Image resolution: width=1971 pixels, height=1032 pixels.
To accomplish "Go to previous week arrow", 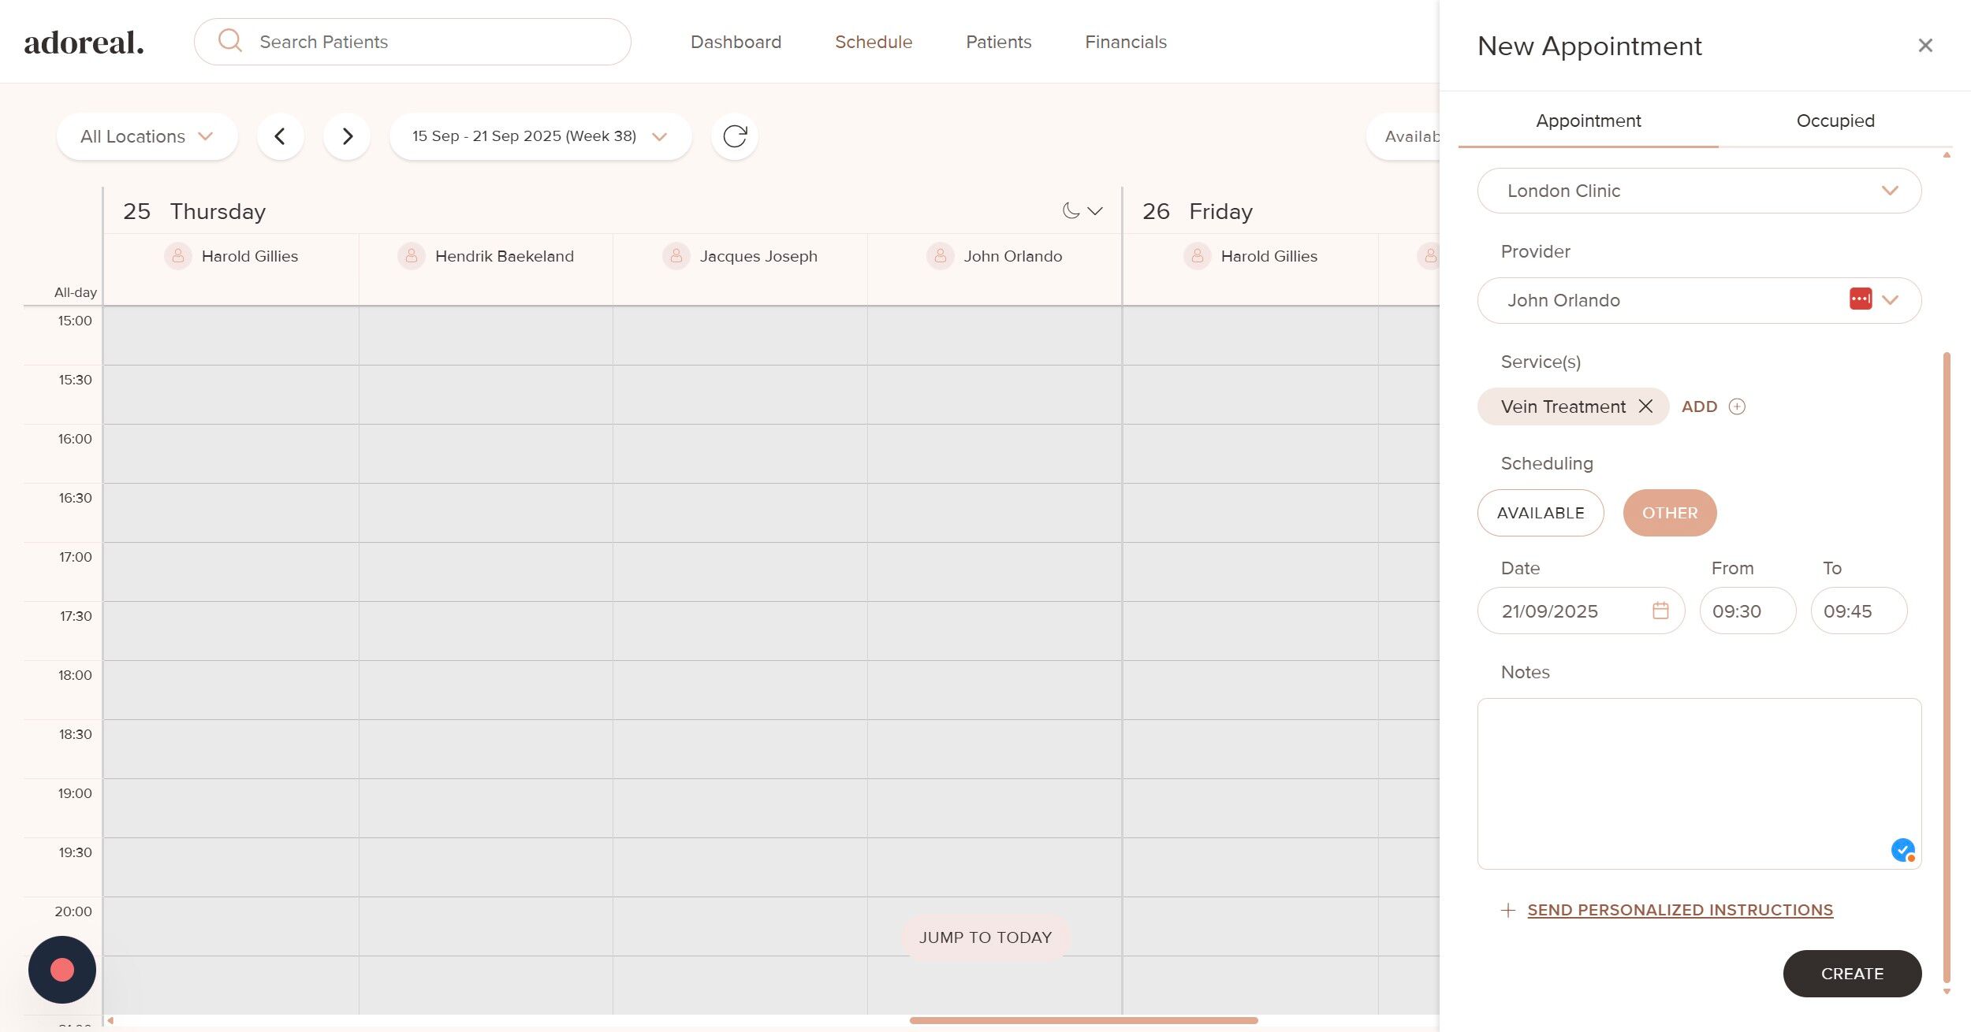I will coord(280,136).
